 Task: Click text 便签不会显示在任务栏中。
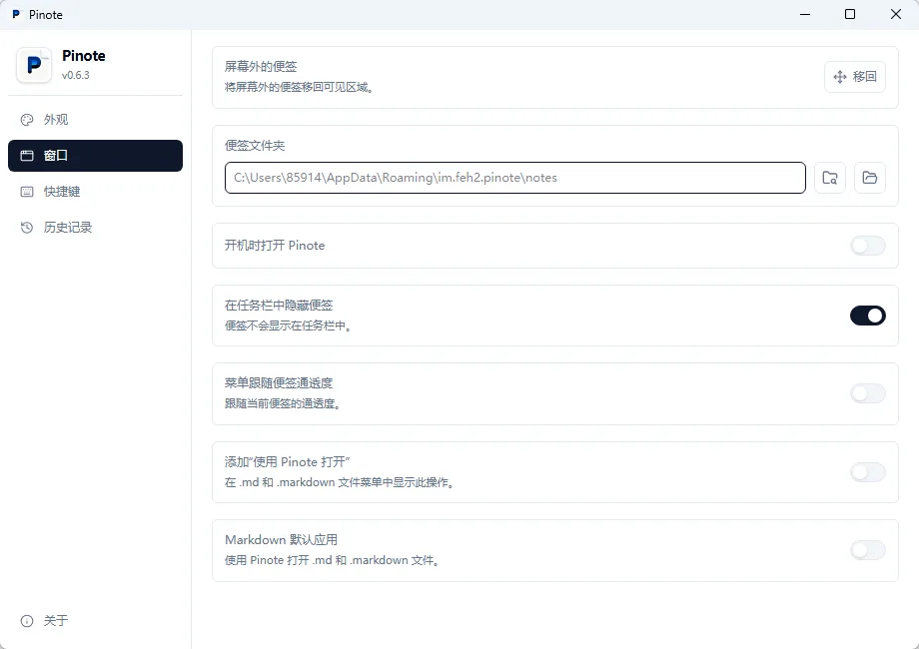[x=289, y=325]
